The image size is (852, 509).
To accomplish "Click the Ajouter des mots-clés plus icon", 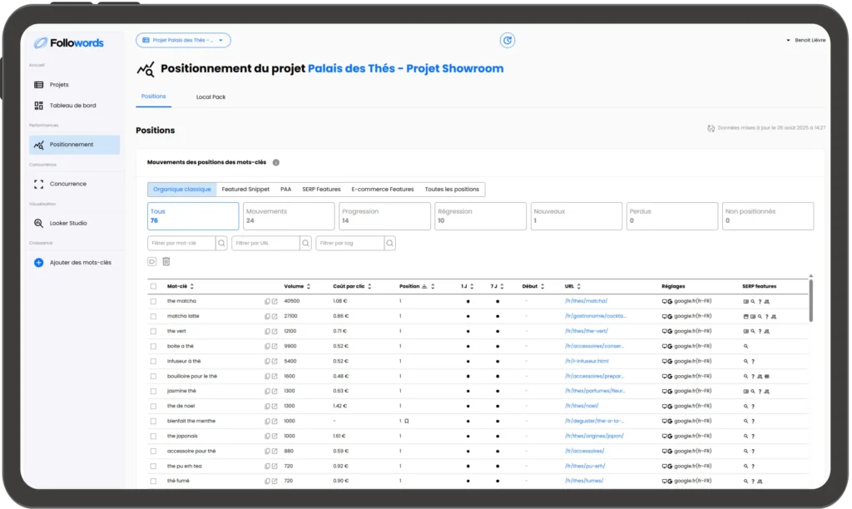I will [38, 262].
